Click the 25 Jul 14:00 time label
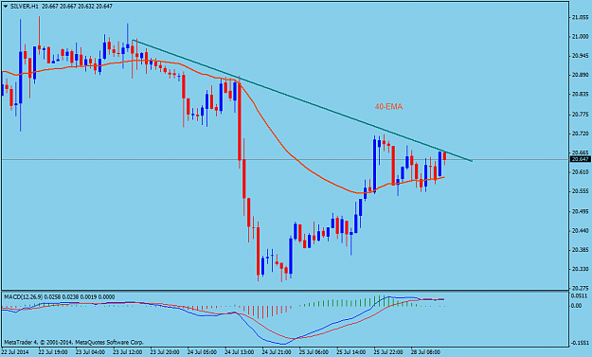The width and height of the screenshot is (592, 357). point(351,352)
